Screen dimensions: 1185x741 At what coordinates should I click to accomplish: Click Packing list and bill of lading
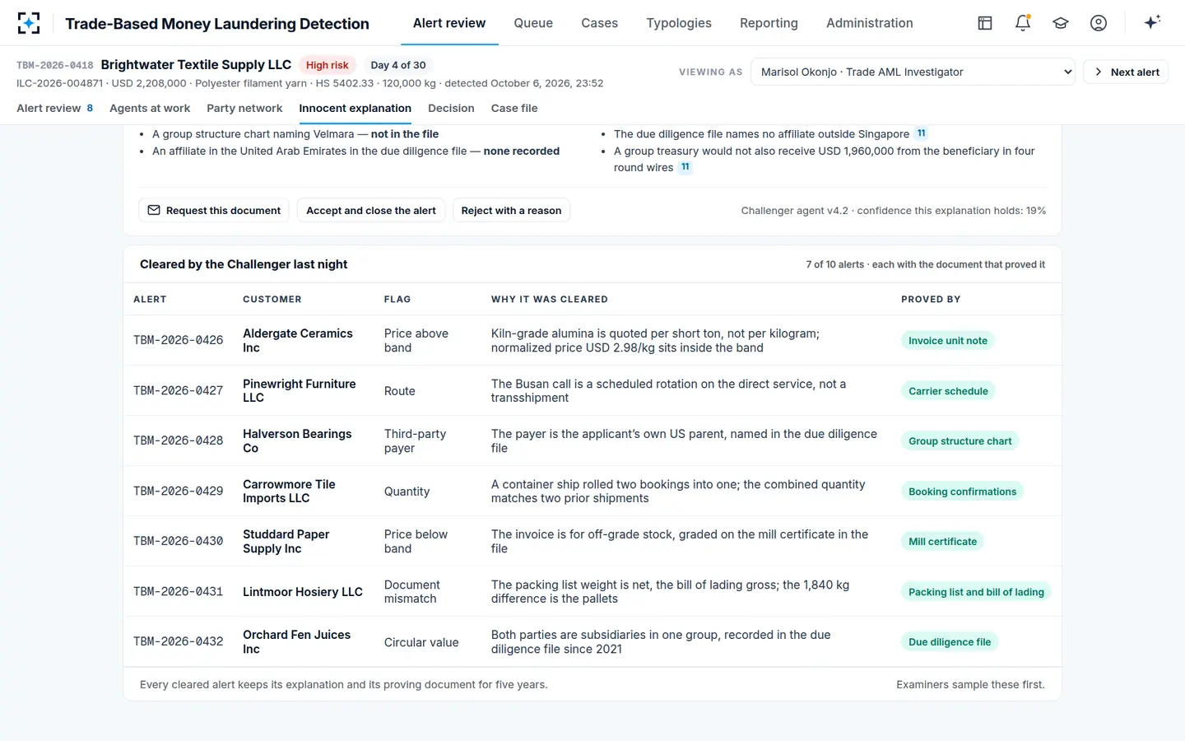point(976,592)
